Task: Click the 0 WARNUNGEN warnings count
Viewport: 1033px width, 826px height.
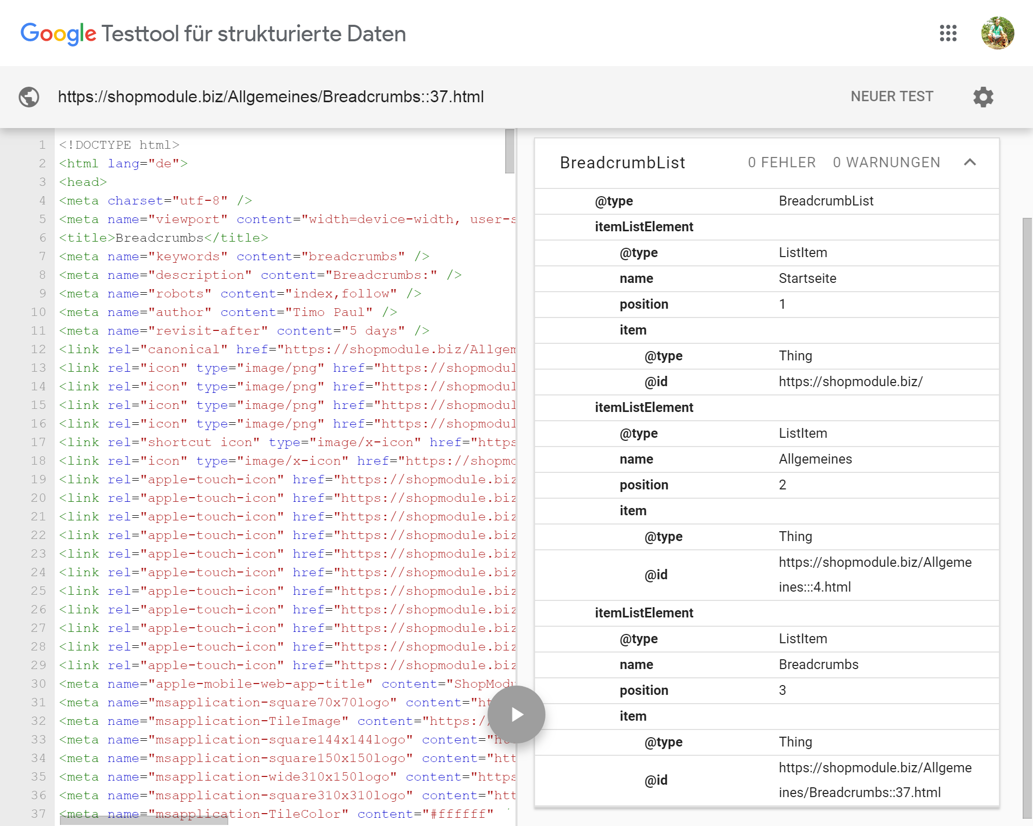Action: click(886, 163)
